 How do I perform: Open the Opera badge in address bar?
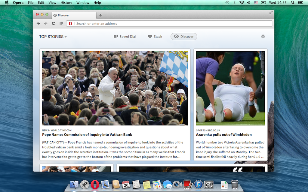click(x=70, y=23)
